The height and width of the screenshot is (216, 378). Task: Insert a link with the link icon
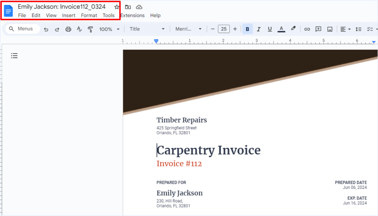[307, 29]
